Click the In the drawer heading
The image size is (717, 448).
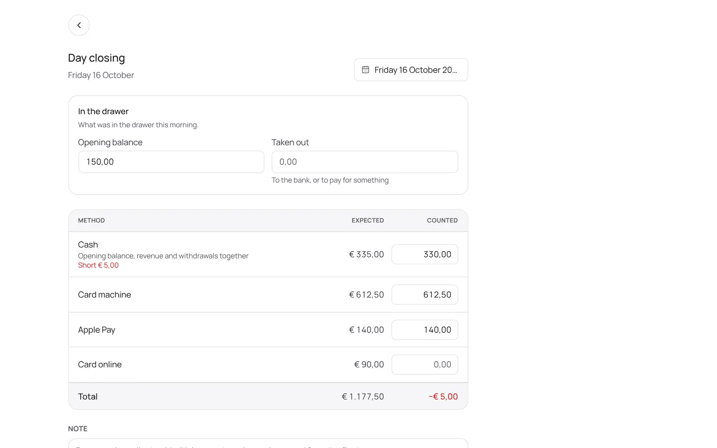(103, 111)
